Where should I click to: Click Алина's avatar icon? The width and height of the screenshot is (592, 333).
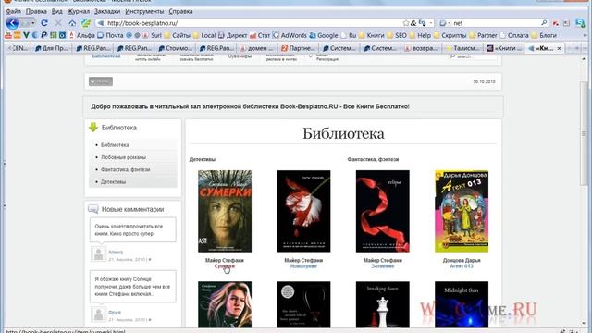click(99, 254)
